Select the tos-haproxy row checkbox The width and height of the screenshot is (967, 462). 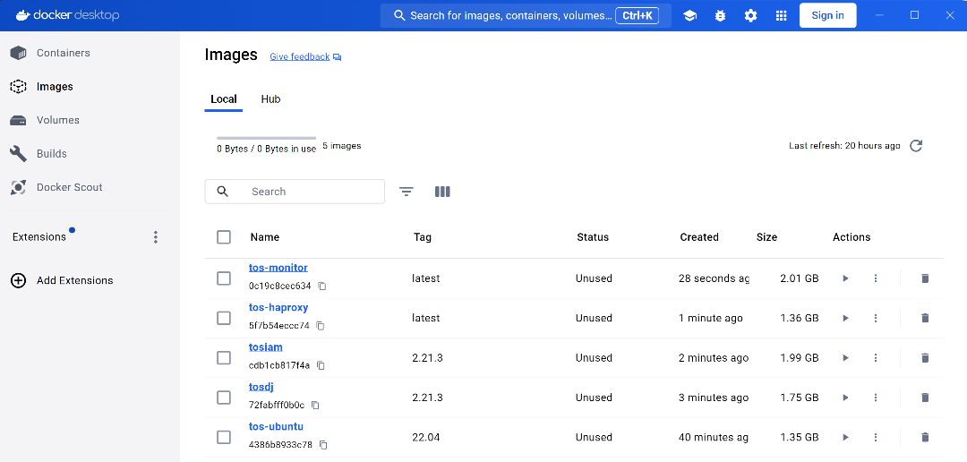224,318
